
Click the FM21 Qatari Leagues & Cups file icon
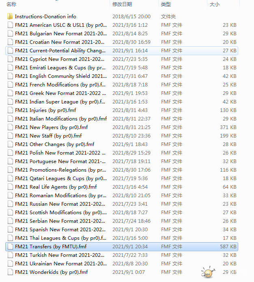(x=10, y=178)
